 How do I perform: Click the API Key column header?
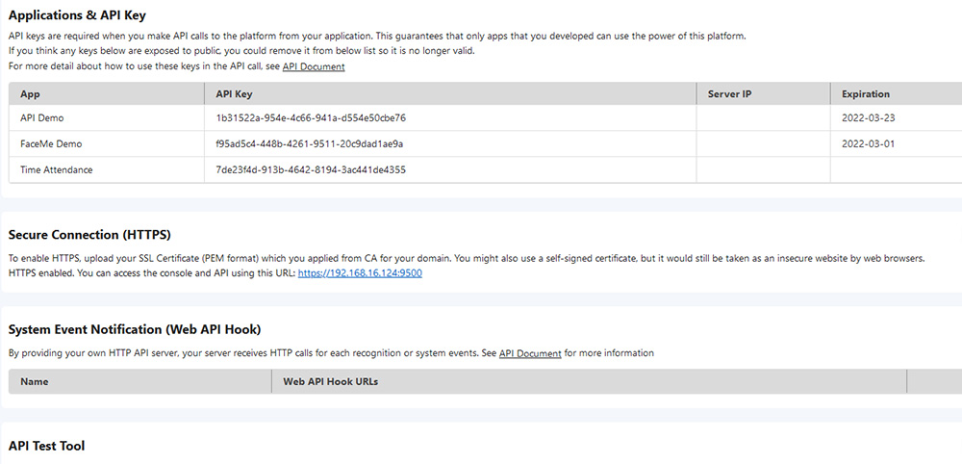tap(235, 94)
